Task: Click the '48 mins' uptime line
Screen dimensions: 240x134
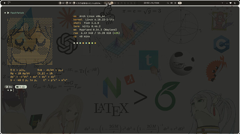Action: pos(85,36)
